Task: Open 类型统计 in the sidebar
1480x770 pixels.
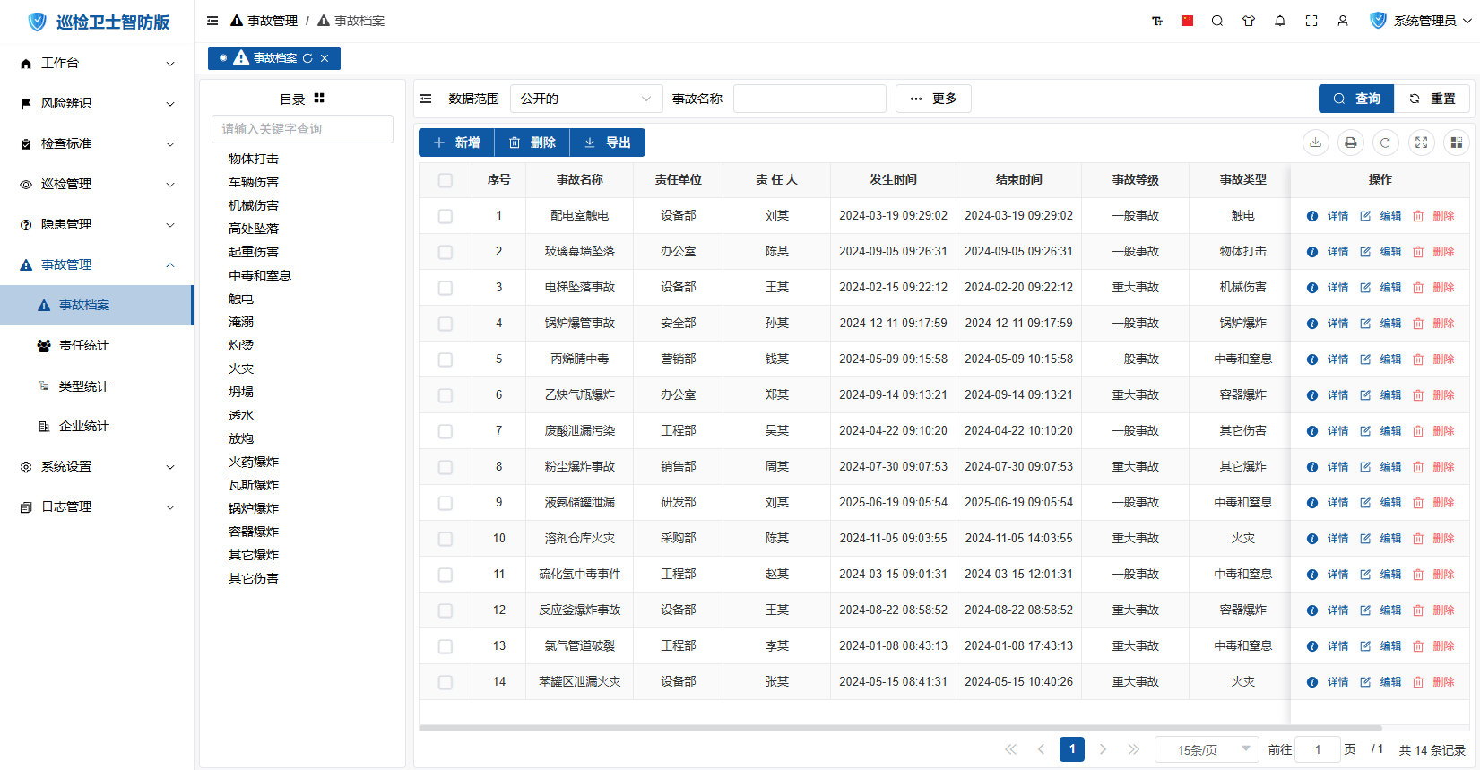Action: [x=97, y=386]
